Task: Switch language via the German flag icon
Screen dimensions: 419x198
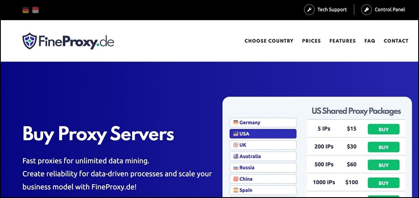Action: click(x=26, y=10)
